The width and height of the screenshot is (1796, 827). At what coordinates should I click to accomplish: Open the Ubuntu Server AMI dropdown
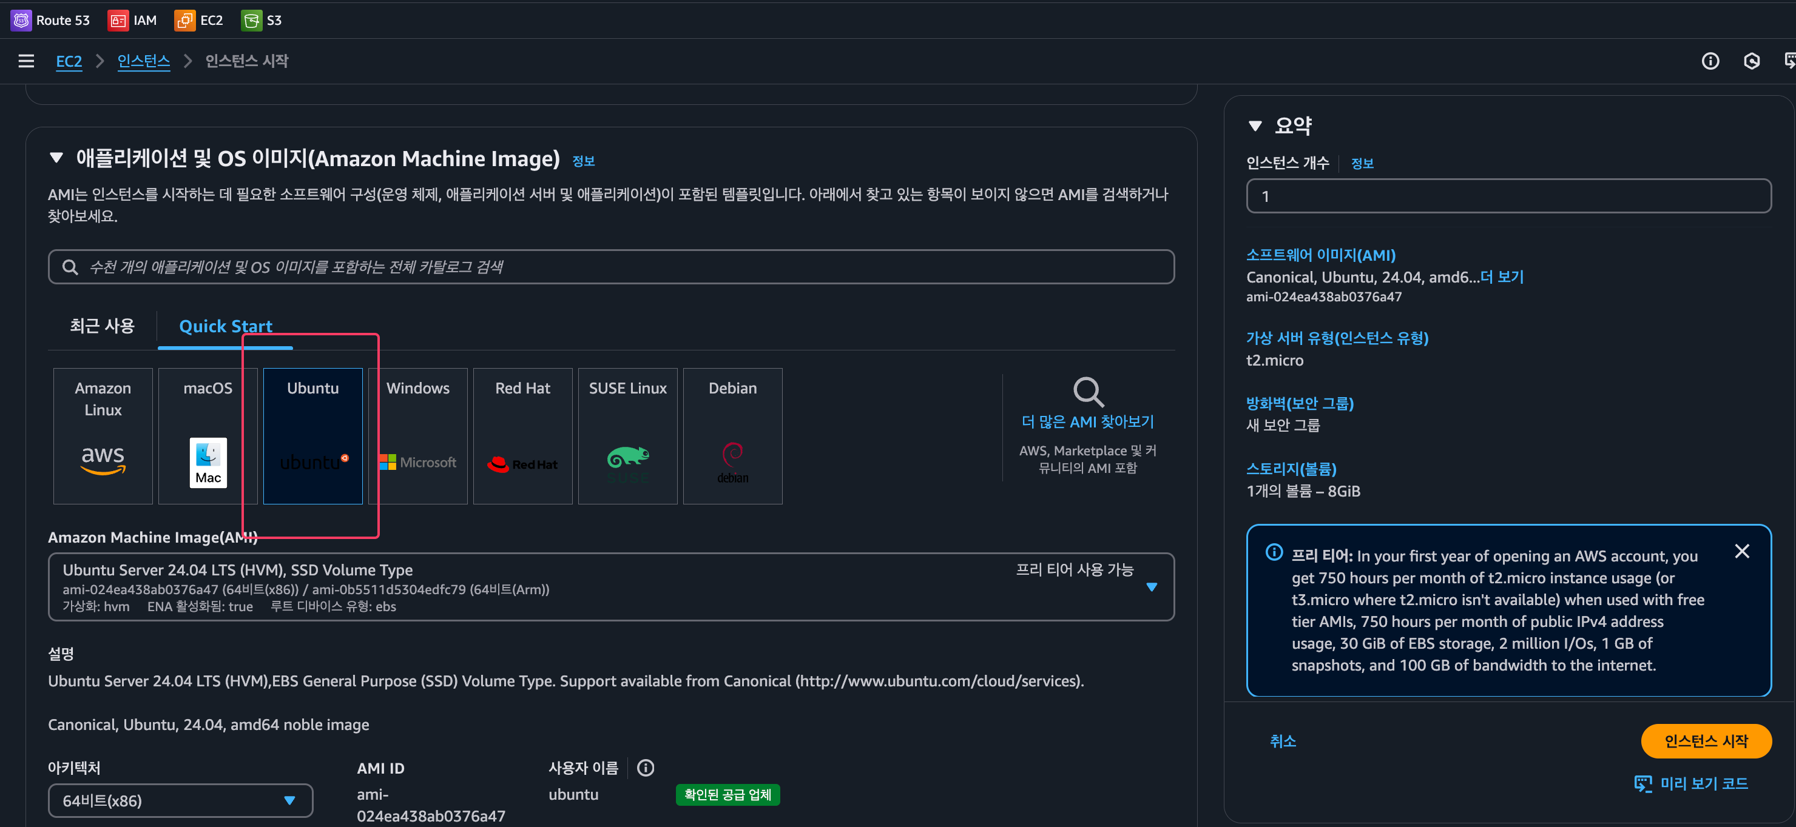1151,587
